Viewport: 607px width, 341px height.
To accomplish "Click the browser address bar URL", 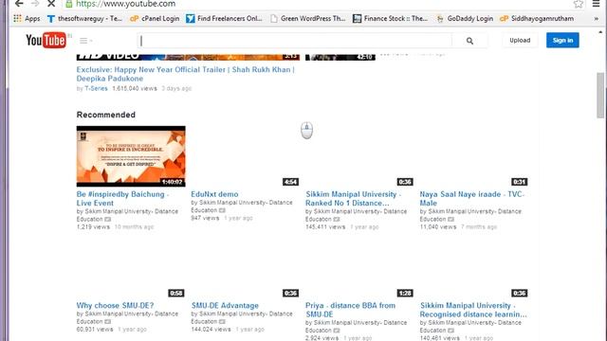I will point(126,4).
